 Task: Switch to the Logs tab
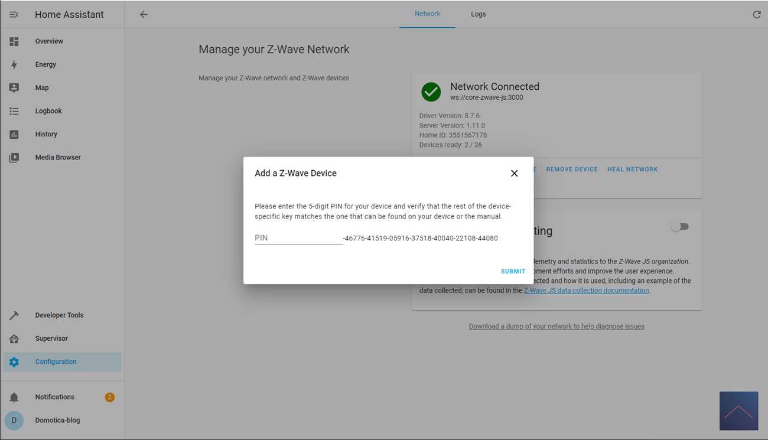(478, 14)
